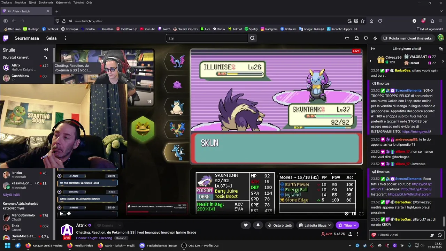Show previous gift leaderboard entries

coord(370,61)
